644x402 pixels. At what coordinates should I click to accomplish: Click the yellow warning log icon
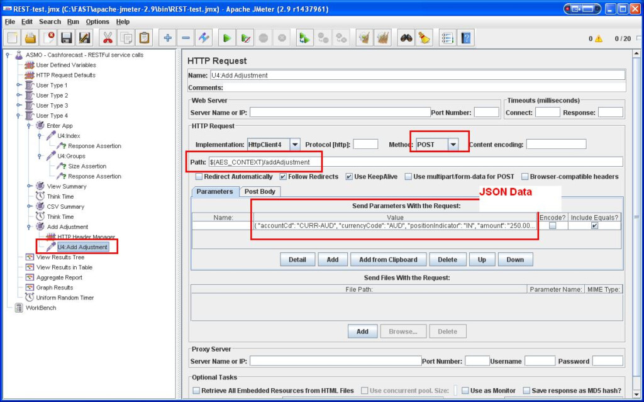(598, 38)
